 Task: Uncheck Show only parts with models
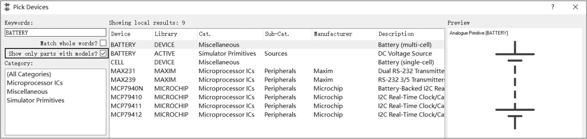point(103,54)
